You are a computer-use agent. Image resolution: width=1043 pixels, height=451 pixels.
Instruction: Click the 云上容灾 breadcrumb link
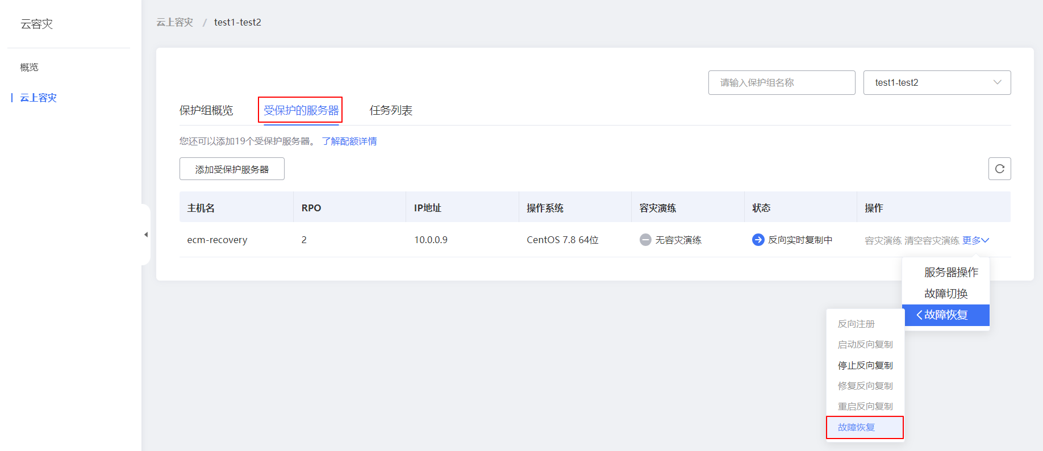(175, 22)
